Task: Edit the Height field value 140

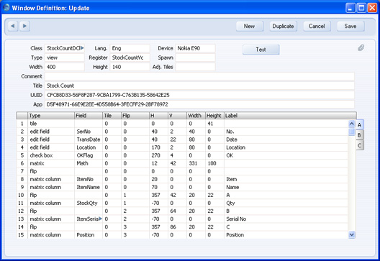Action: [130, 67]
